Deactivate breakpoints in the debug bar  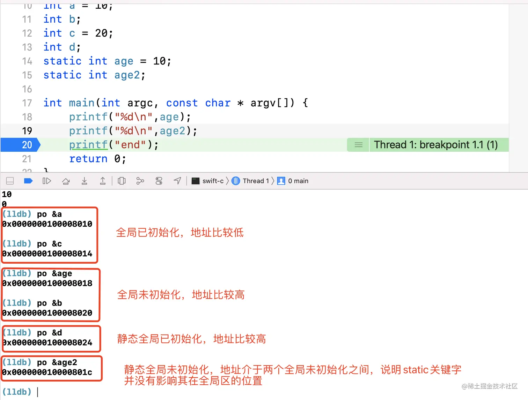pos(28,181)
